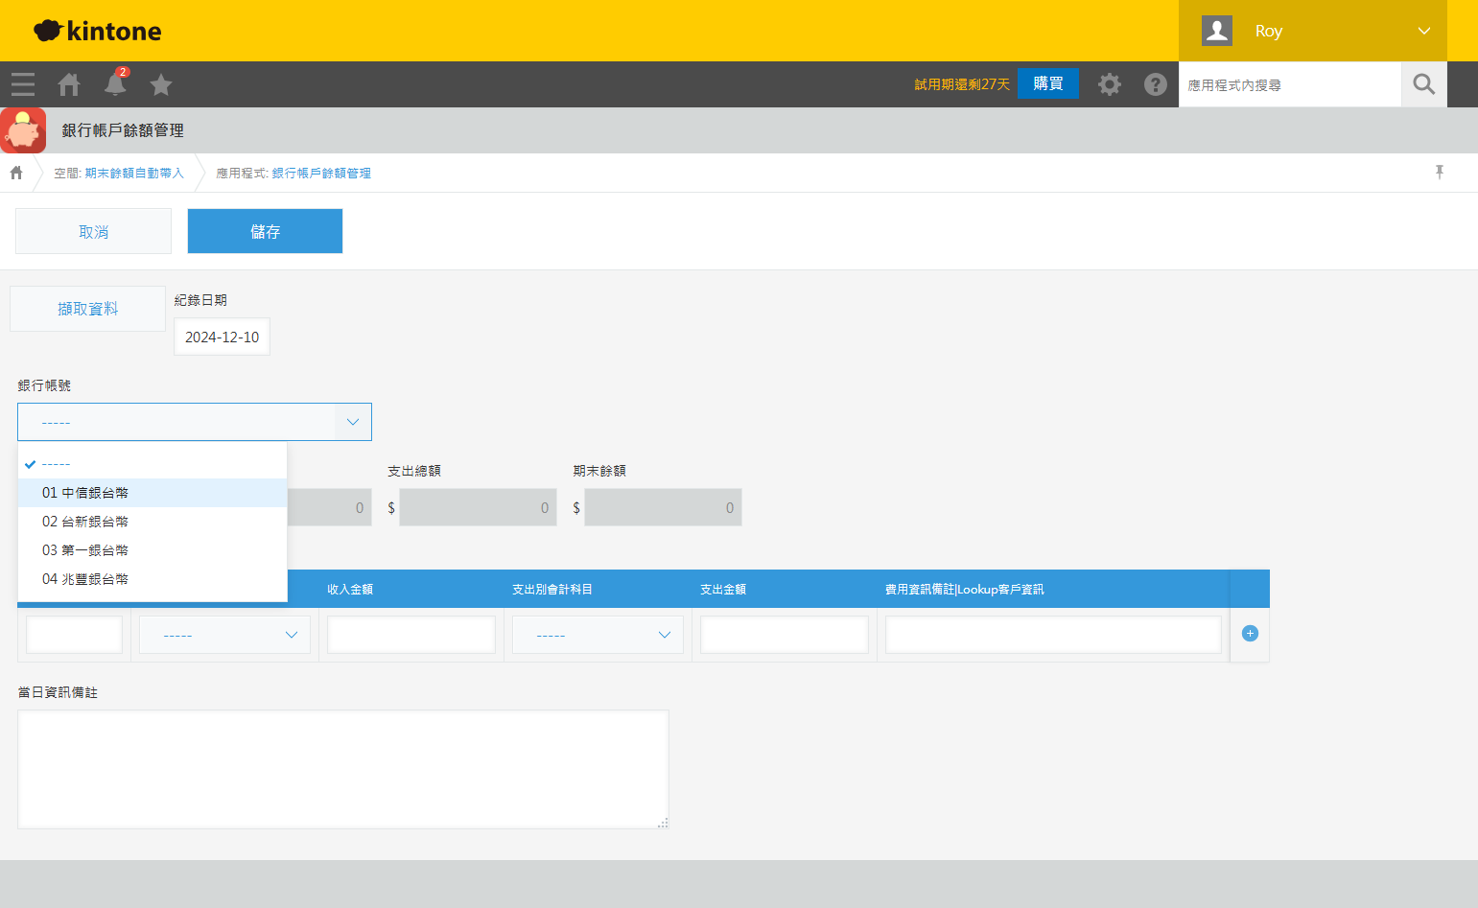Add a table row with the plus icon

tap(1250, 633)
